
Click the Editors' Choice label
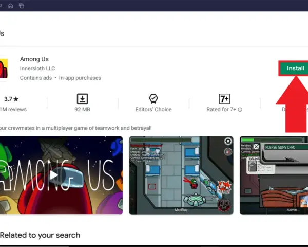point(153,109)
